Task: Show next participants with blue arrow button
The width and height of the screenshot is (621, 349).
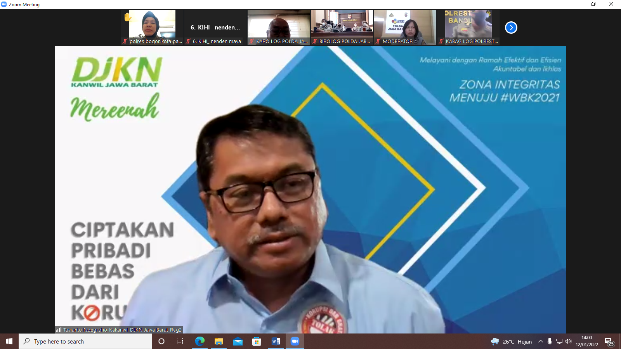Action: 511,28
